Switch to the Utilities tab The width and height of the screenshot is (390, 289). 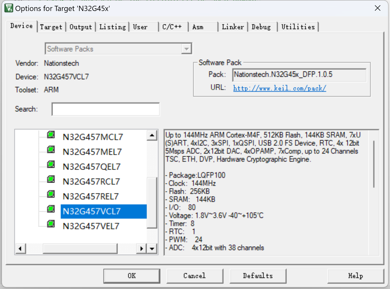pyautogui.click(x=298, y=27)
